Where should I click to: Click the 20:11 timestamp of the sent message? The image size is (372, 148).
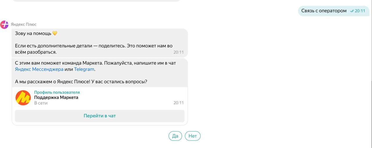click(x=360, y=11)
